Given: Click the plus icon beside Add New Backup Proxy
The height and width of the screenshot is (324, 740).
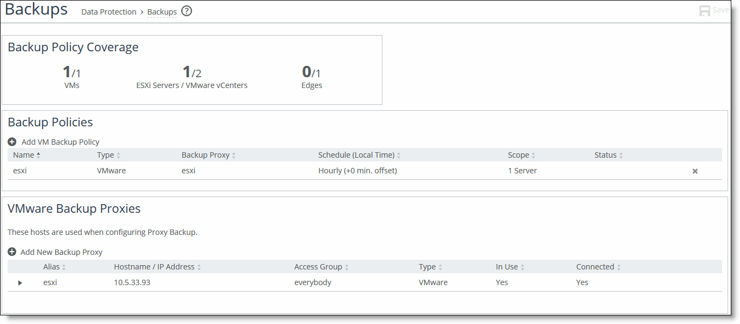Looking at the screenshot, I should (x=12, y=252).
